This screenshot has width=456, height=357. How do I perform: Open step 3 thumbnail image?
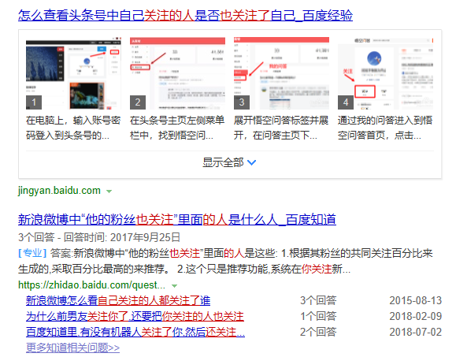coord(281,73)
